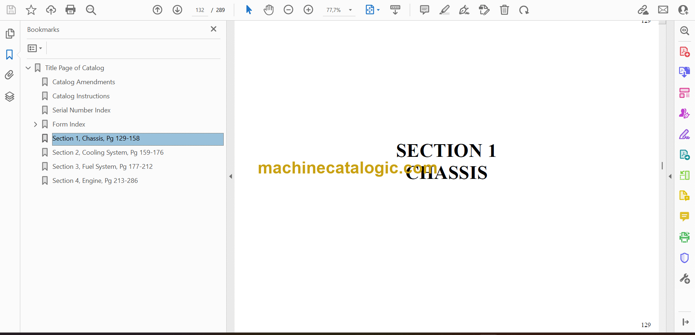695x335 pixels.
Task: Open the find text search tool
Action: click(x=91, y=10)
